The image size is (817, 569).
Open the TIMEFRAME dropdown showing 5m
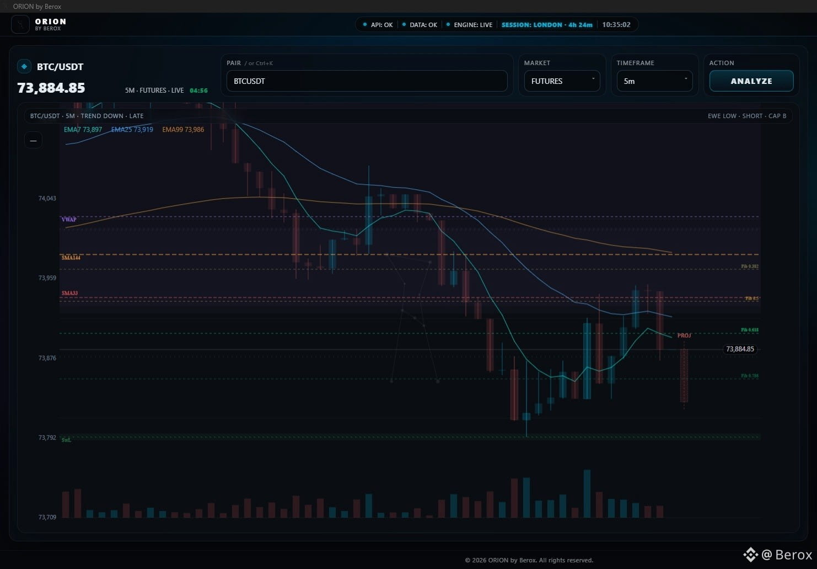(654, 81)
